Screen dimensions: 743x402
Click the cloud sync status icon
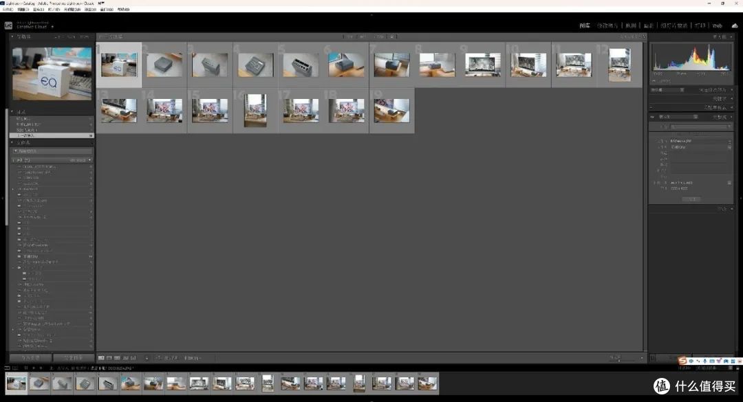[x=735, y=25]
